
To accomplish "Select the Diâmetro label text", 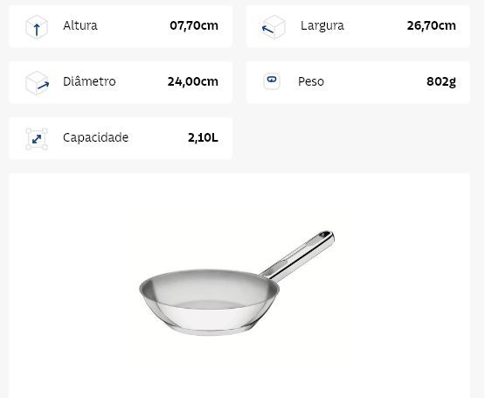I will point(89,81).
